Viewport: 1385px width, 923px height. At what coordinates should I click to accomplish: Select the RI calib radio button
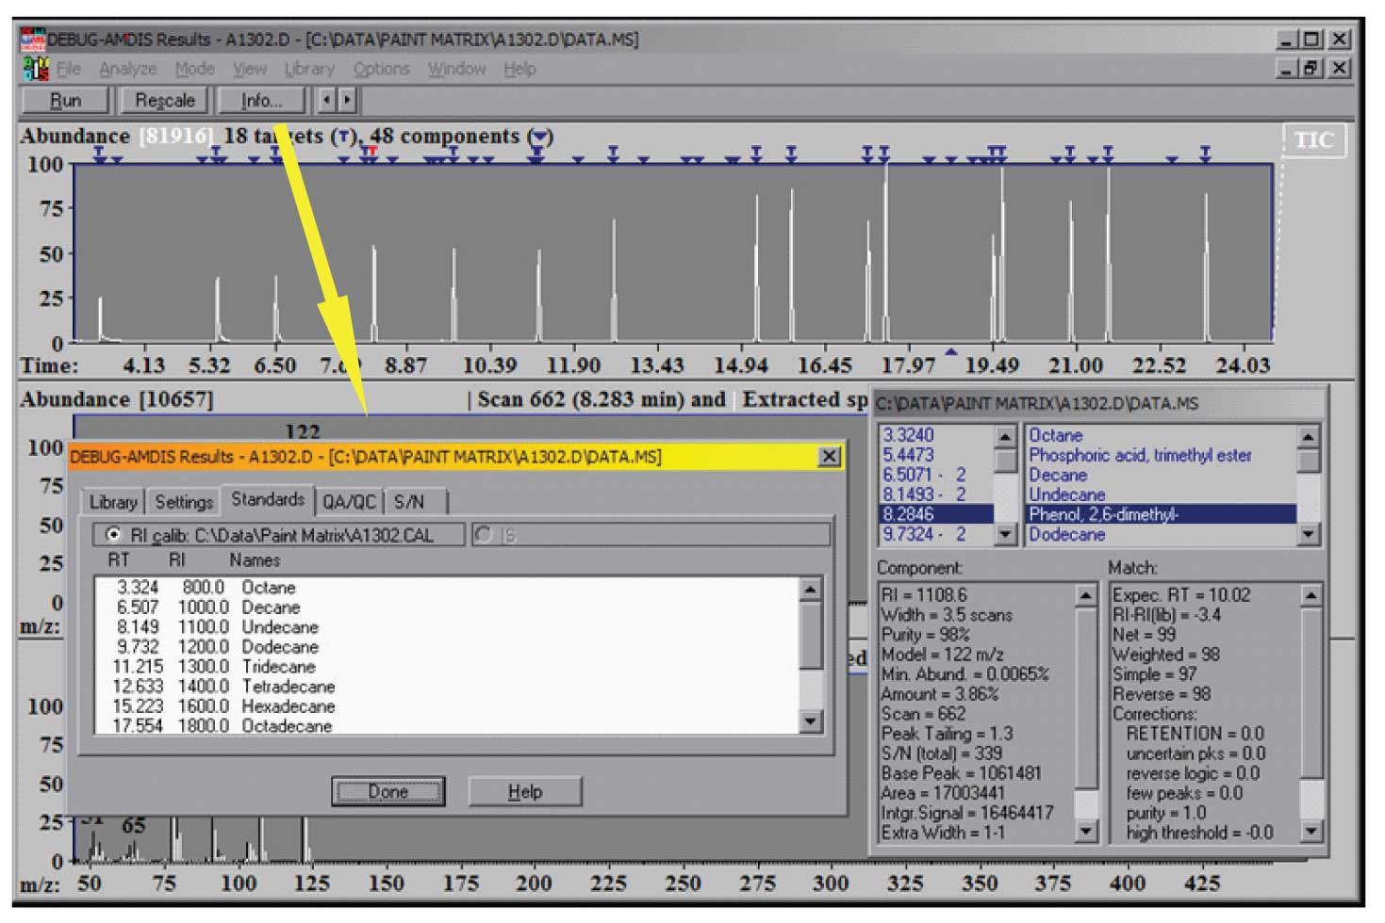click(x=114, y=535)
